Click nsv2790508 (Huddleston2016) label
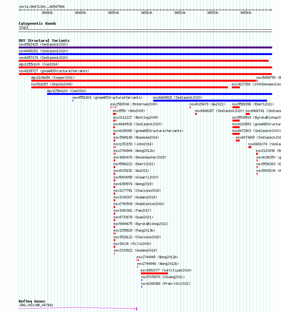 (139, 204)
